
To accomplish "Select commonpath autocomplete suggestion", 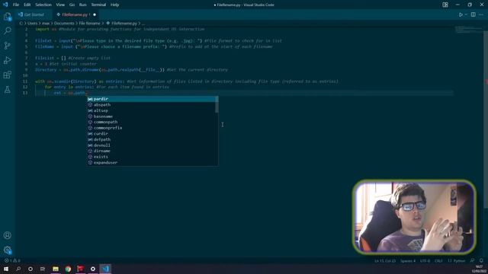I will pos(152,122).
